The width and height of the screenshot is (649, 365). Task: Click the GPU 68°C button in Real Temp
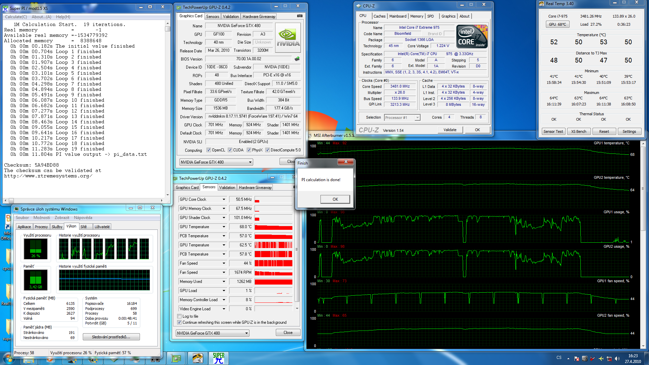(x=557, y=24)
